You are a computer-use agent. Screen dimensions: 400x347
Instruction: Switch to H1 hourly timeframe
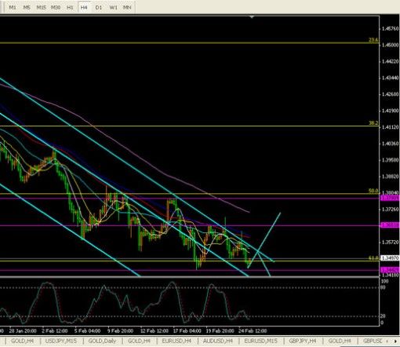click(x=70, y=8)
